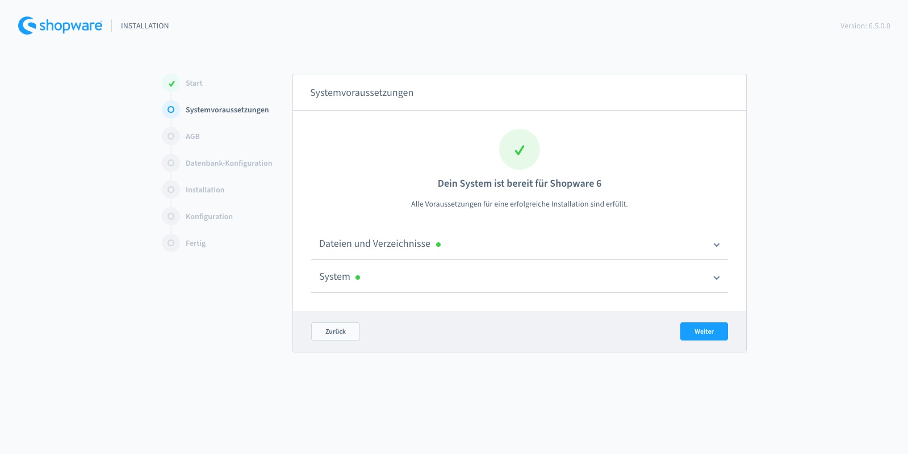Expand the Dateien und Verzeichnisse chevron

[x=717, y=245]
